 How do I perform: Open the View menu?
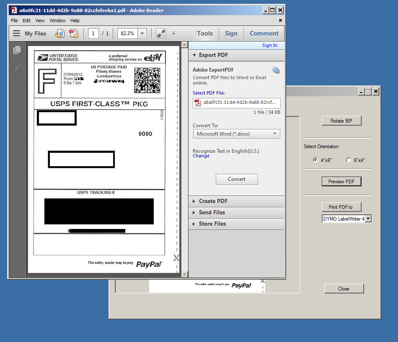40,21
